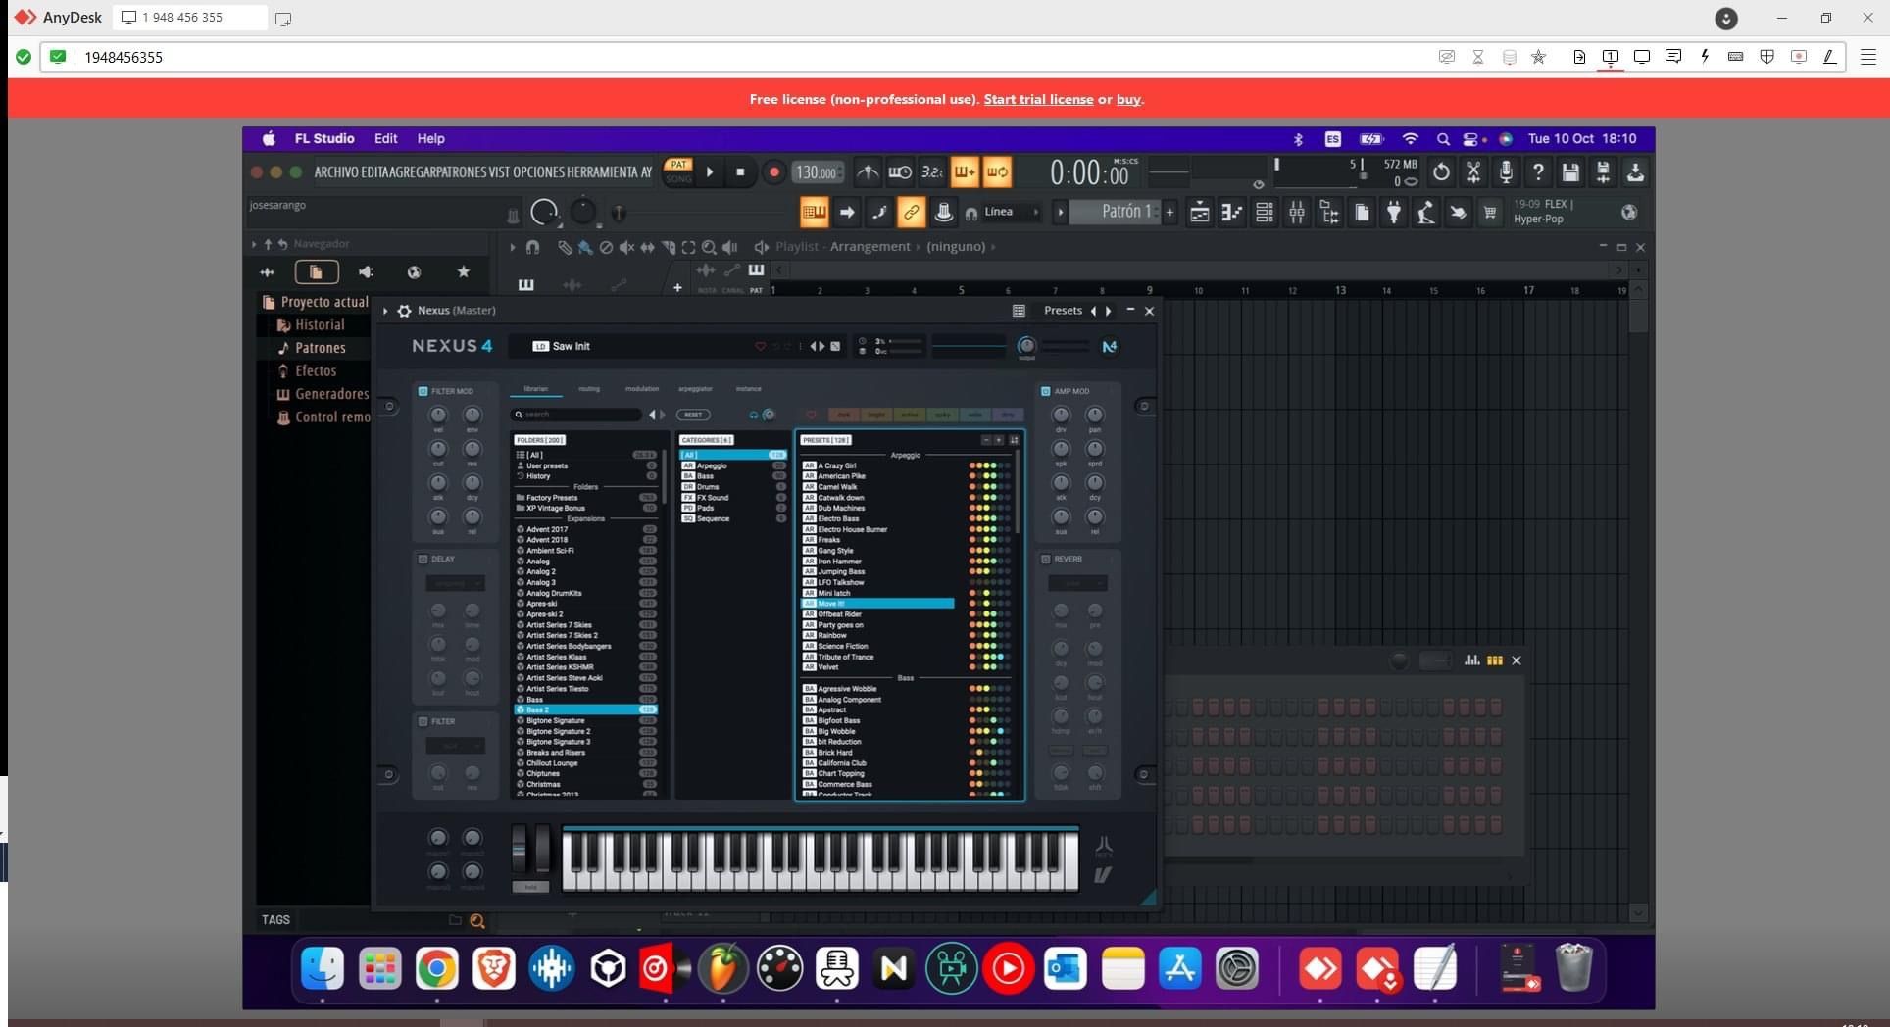Screen dimensions: 1890x1027
Task: Click the Nexus output knob
Action: (1026, 345)
